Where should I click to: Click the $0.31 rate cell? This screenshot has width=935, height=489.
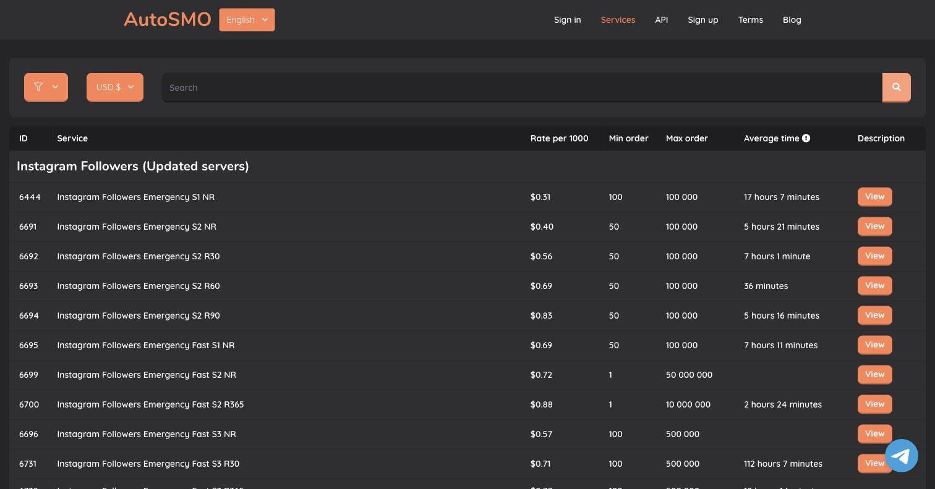pyautogui.click(x=540, y=197)
